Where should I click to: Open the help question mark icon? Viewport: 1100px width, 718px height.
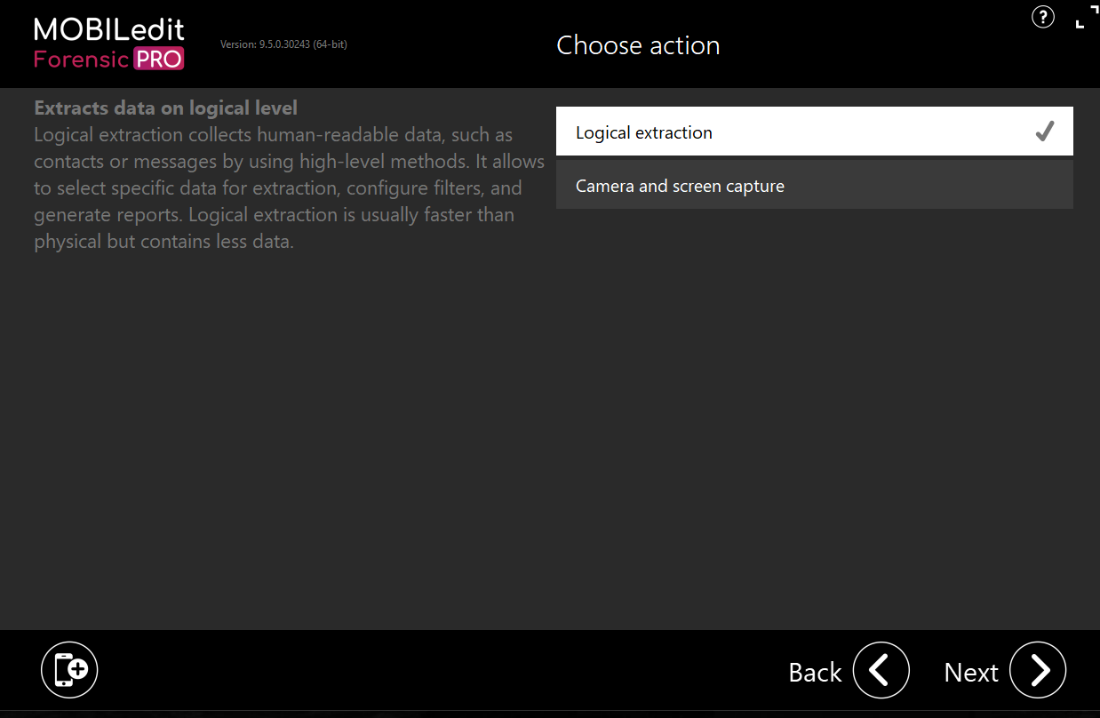tap(1042, 16)
